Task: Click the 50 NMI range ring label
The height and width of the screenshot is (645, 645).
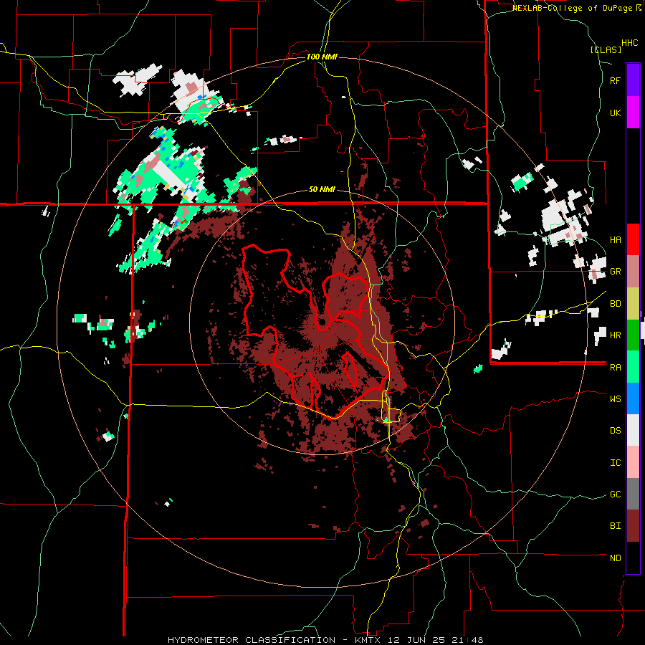Action: (322, 190)
